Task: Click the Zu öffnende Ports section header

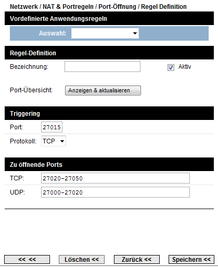Action: tap(109, 164)
